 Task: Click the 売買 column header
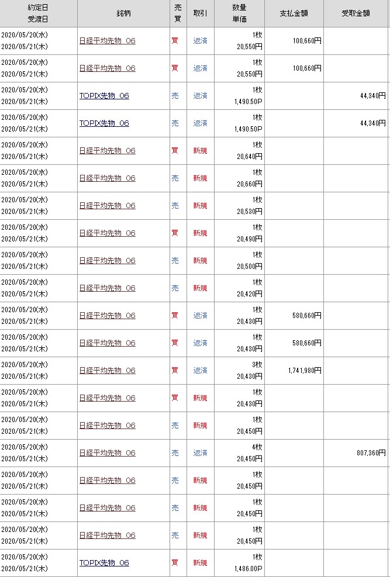pyautogui.click(x=178, y=13)
